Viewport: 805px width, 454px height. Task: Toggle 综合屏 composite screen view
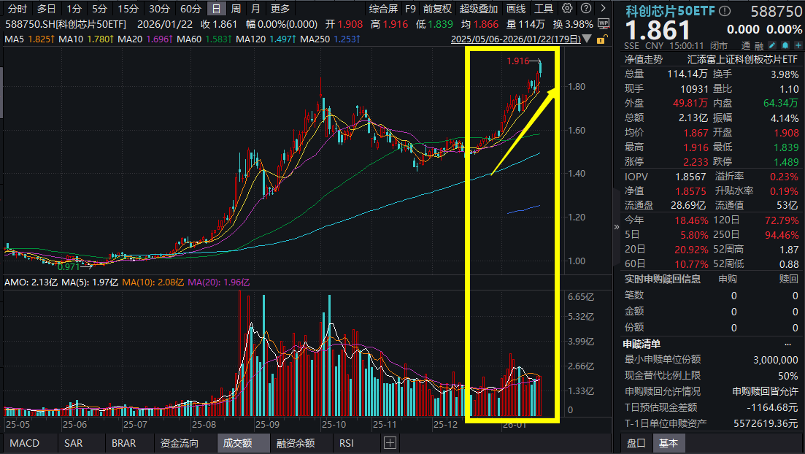tap(385, 9)
